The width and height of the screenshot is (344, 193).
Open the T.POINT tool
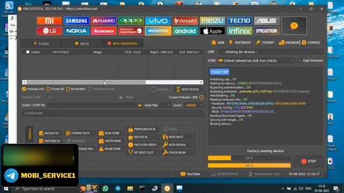click(x=265, y=43)
